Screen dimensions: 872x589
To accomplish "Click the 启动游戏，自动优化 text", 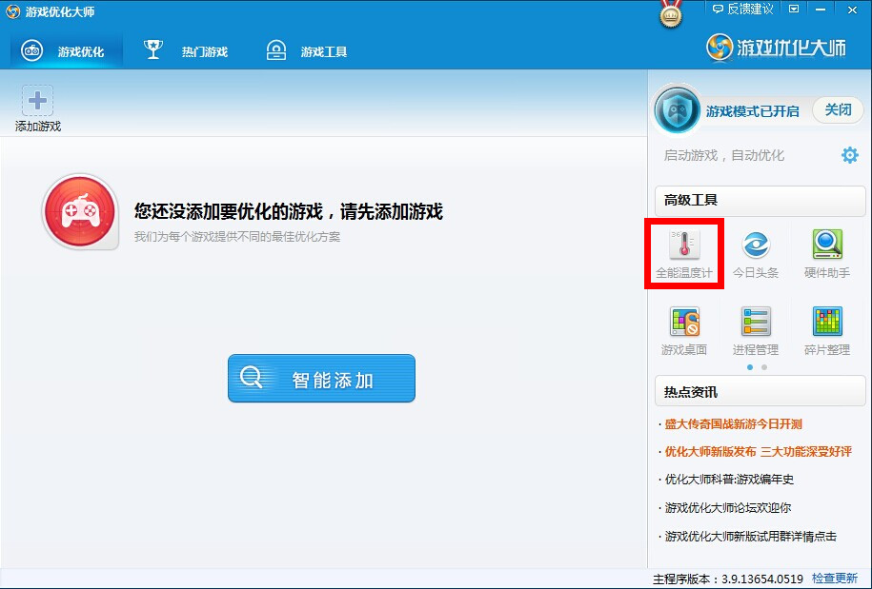I will pos(724,155).
